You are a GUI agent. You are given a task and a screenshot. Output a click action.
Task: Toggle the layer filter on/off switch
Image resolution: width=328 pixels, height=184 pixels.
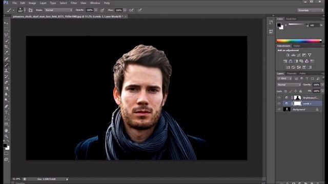tap(323, 78)
